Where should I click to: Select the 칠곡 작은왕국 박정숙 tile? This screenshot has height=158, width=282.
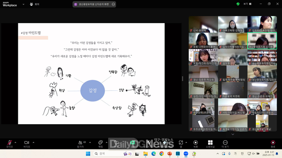[x=233, y=73]
